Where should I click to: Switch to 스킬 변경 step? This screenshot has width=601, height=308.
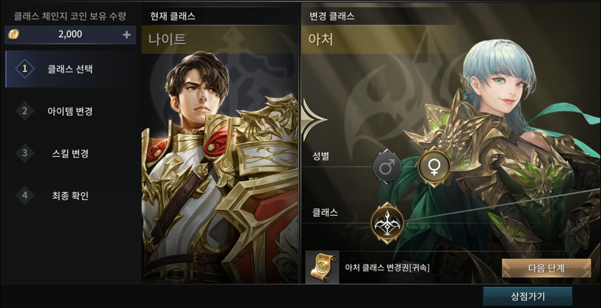(71, 153)
